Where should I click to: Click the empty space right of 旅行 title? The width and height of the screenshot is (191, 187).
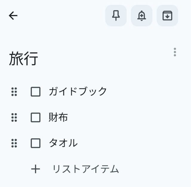point(101,58)
